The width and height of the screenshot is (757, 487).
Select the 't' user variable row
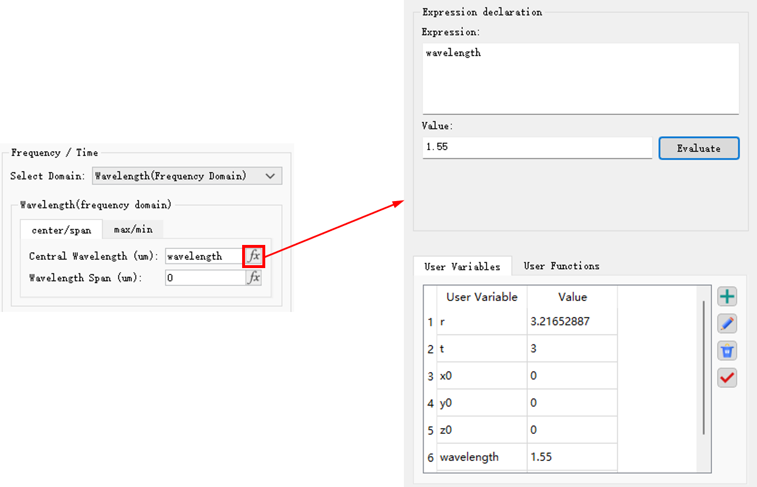coord(520,349)
